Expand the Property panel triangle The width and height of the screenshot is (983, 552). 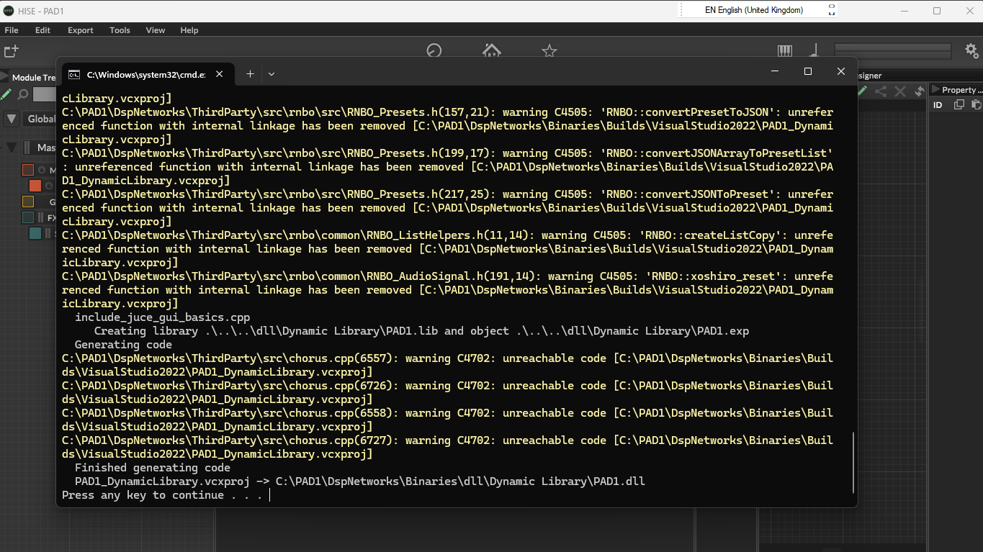(935, 90)
